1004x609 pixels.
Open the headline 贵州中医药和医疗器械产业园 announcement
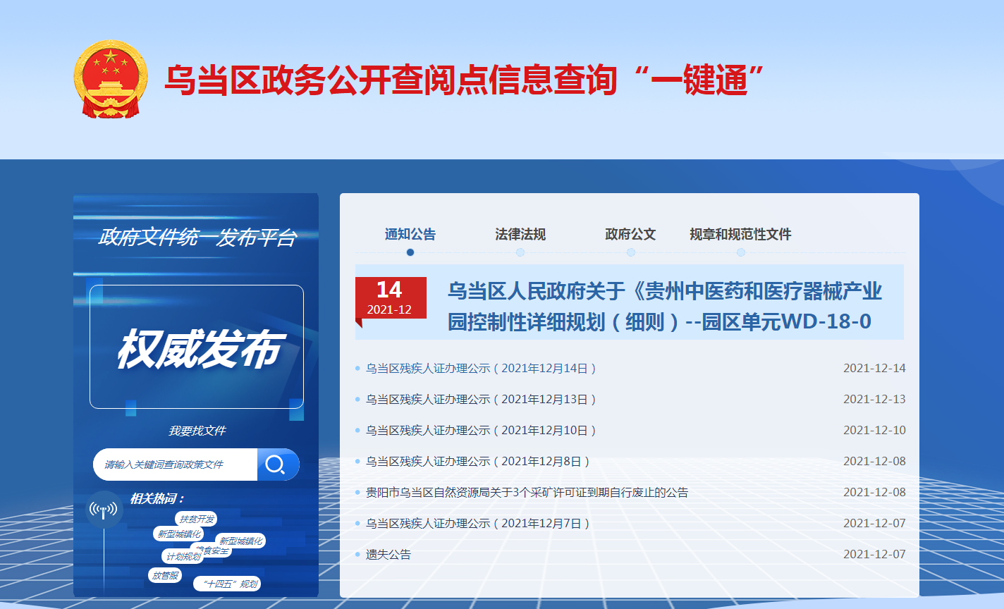(664, 306)
